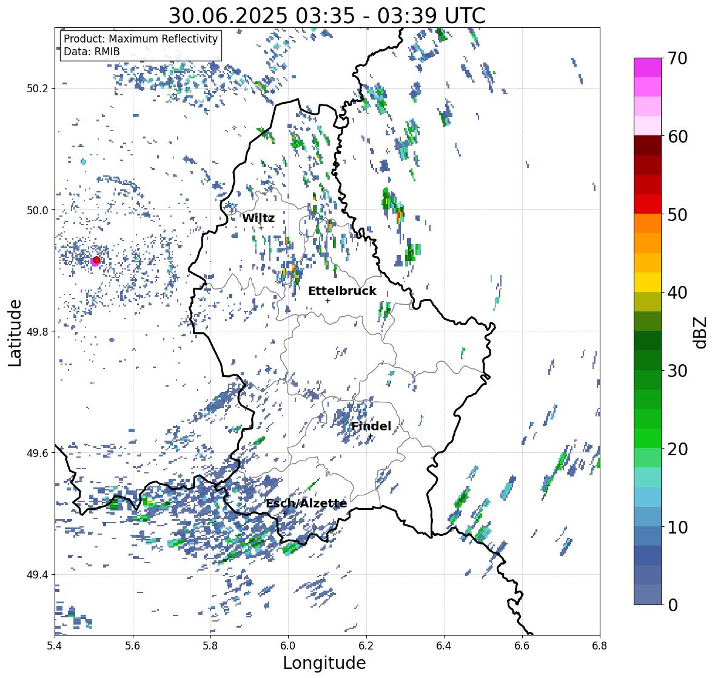Click the 5.6 longitude tick label

click(133, 645)
